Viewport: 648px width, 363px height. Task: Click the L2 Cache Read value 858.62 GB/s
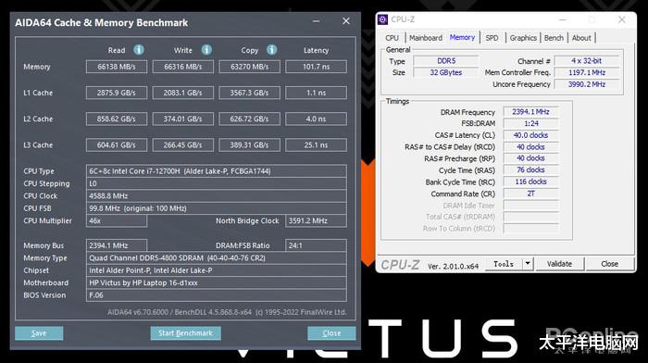tap(117, 119)
